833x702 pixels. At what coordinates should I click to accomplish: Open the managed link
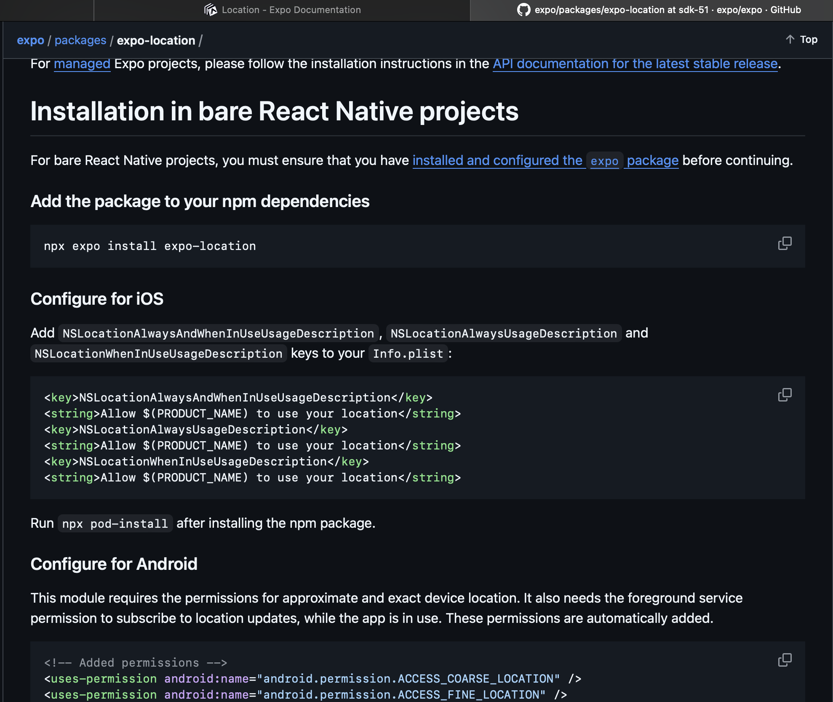pyautogui.click(x=82, y=64)
